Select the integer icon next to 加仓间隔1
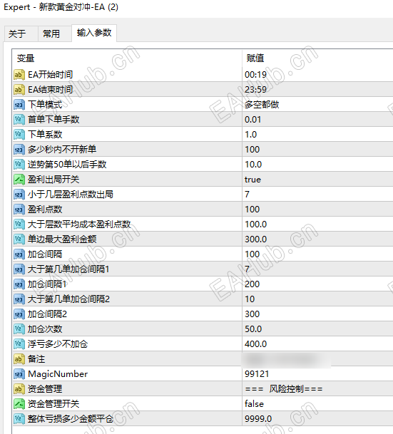The image size is (393, 434). click(19, 284)
